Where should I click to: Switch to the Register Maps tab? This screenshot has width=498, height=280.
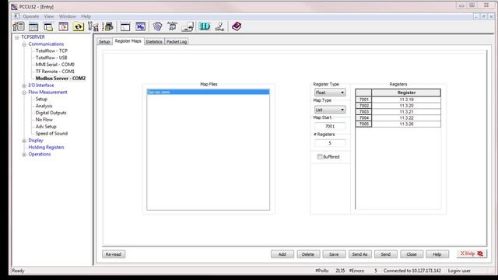point(128,41)
